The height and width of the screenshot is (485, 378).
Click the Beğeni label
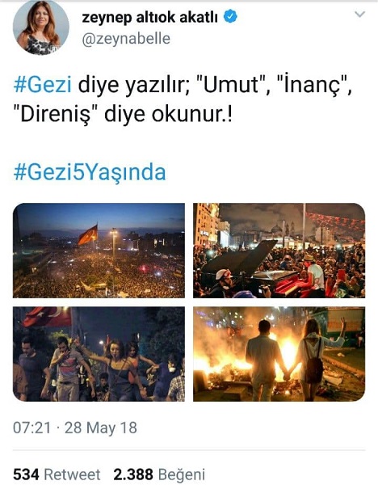(x=182, y=474)
